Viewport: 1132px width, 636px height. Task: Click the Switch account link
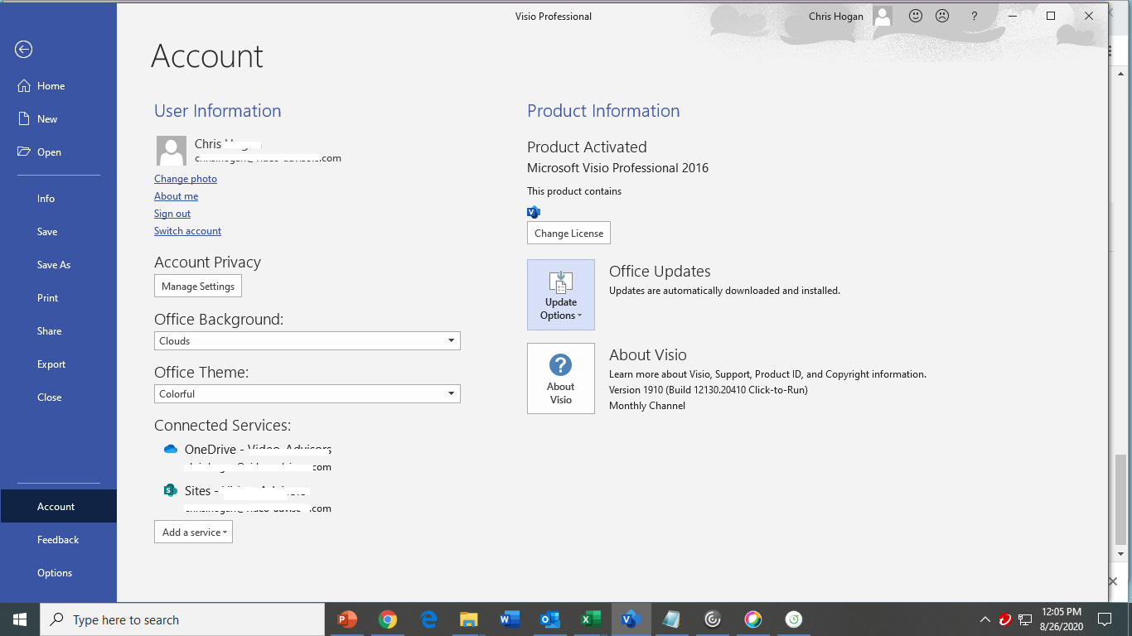187,231
